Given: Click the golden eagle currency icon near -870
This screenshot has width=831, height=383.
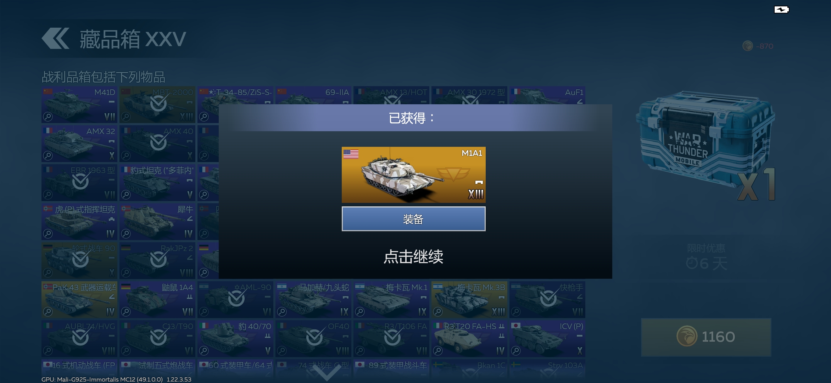Looking at the screenshot, I should (747, 46).
